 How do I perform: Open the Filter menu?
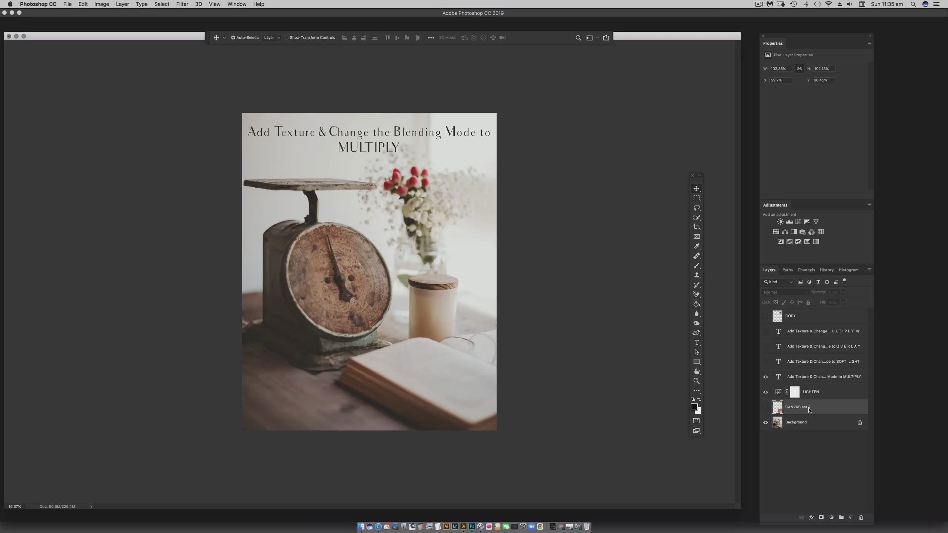coord(182,4)
